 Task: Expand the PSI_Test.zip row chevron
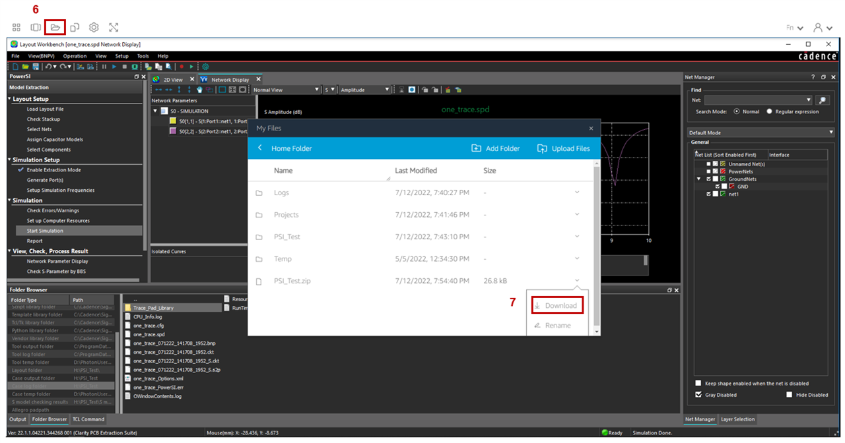coord(577,281)
